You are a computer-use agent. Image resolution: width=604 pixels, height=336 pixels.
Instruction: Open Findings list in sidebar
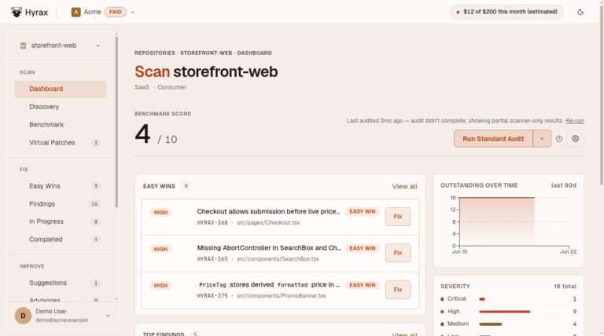pos(61,204)
